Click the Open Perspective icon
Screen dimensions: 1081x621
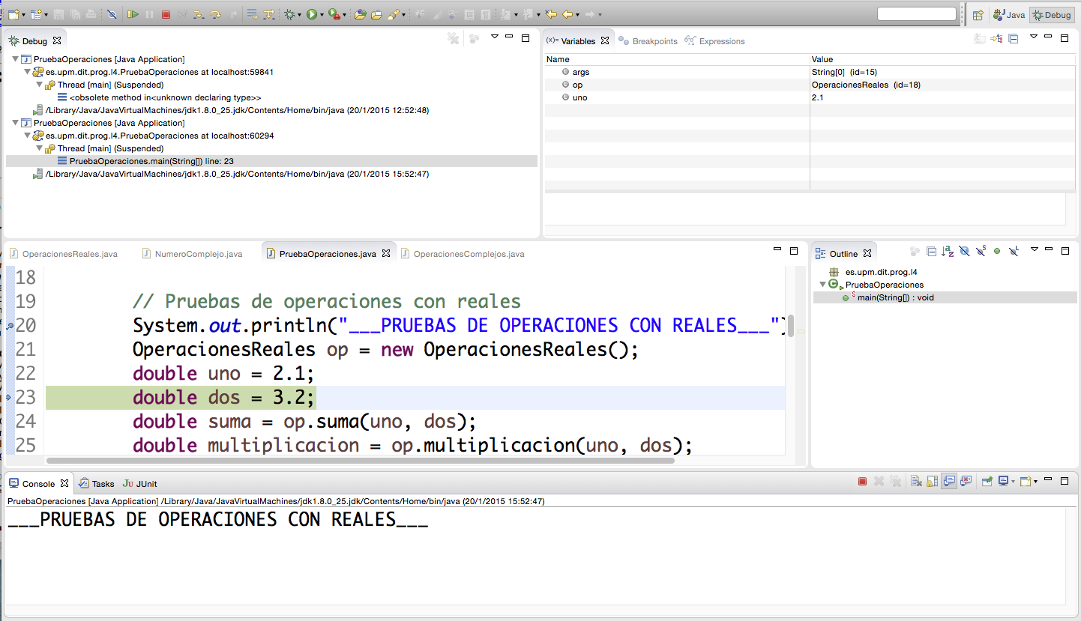pyautogui.click(x=978, y=15)
